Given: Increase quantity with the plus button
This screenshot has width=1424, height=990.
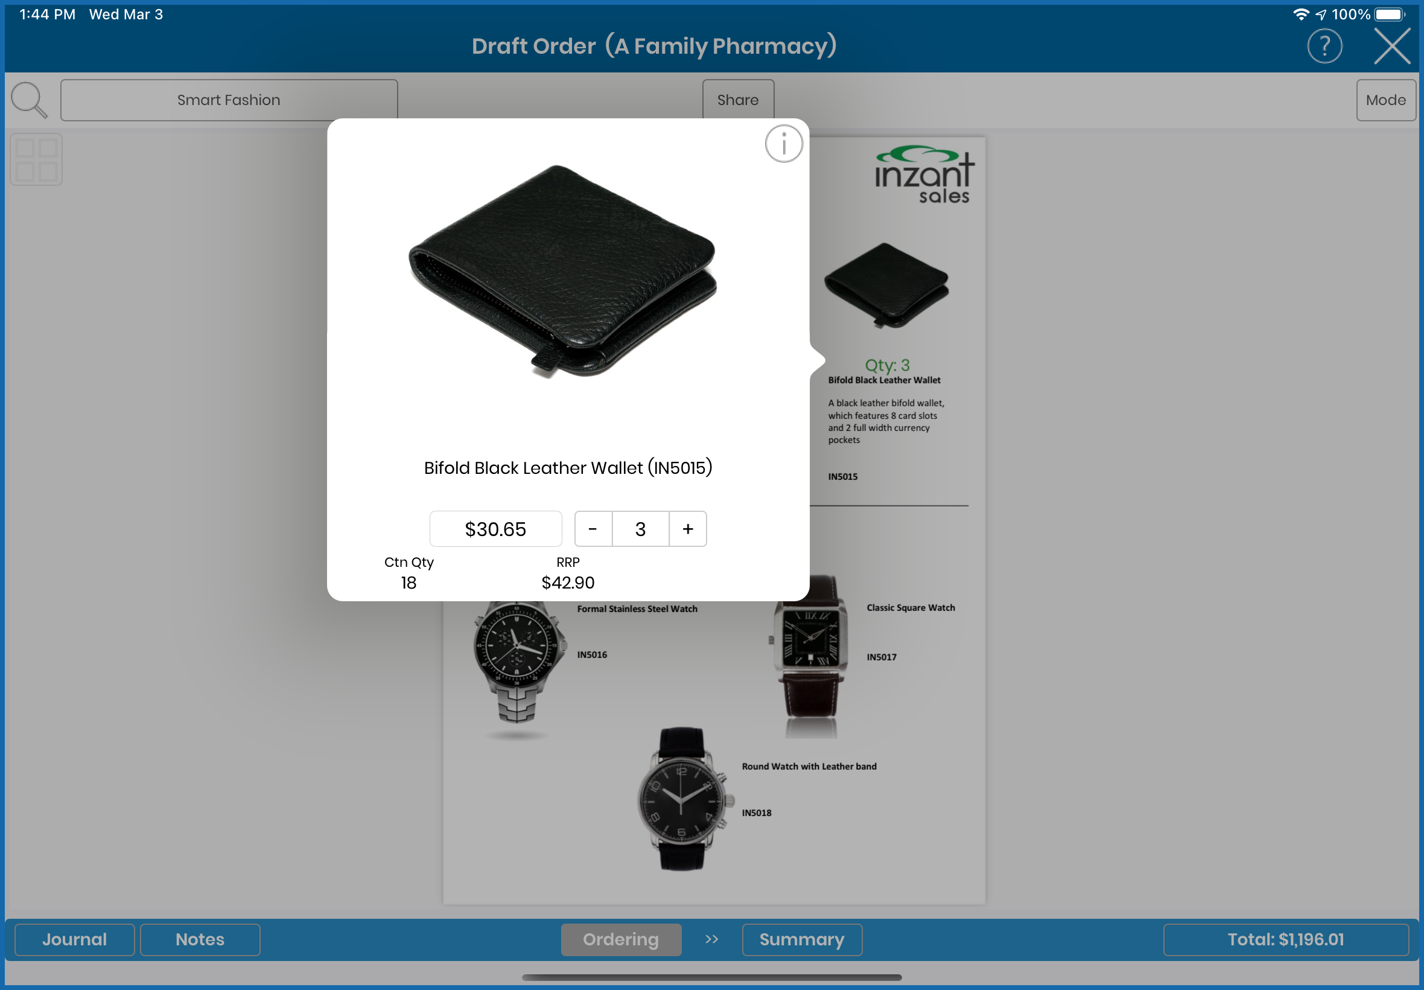Looking at the screenshot, I should [687, 529].
